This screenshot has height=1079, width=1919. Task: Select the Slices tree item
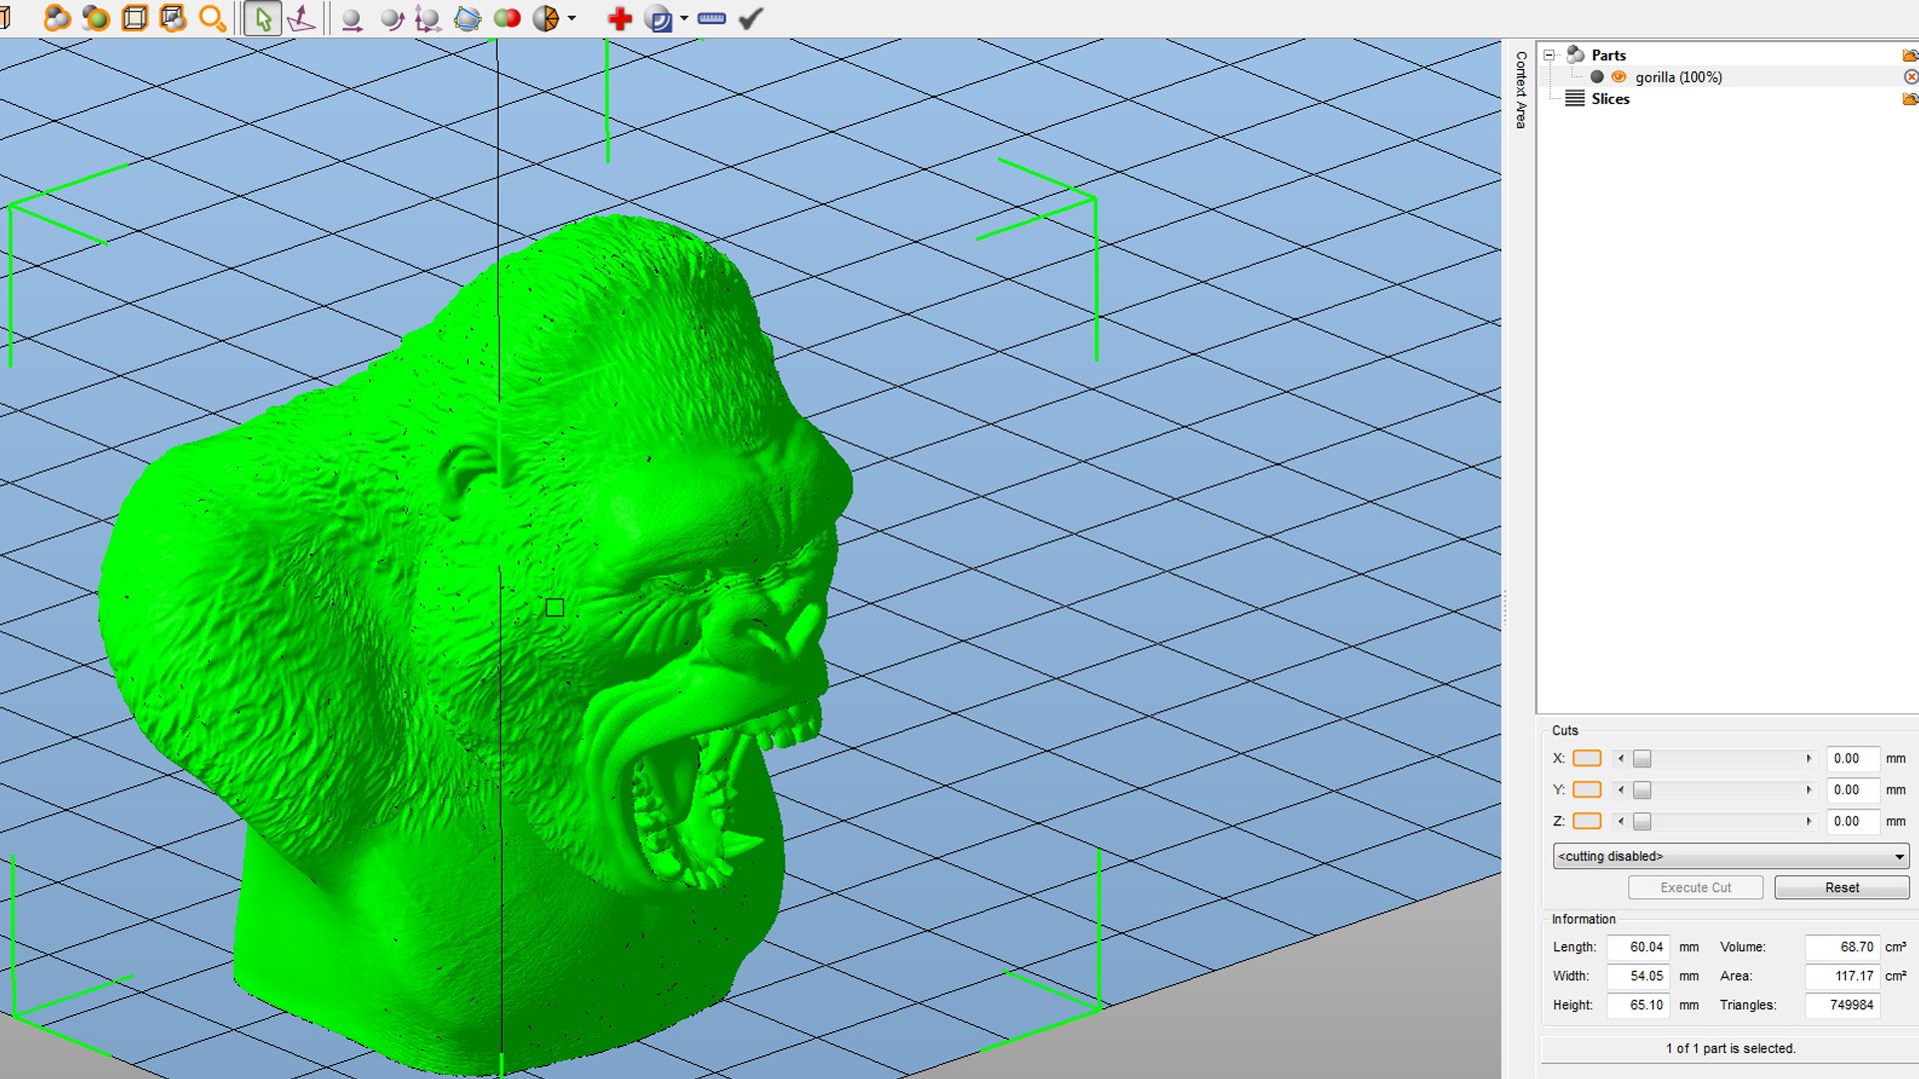pos(1610,99)
